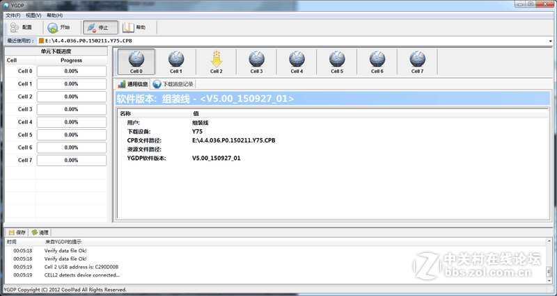The image size is (557, 296).
Task: Click the 开始 start button
Action: [x=59, y=27]
